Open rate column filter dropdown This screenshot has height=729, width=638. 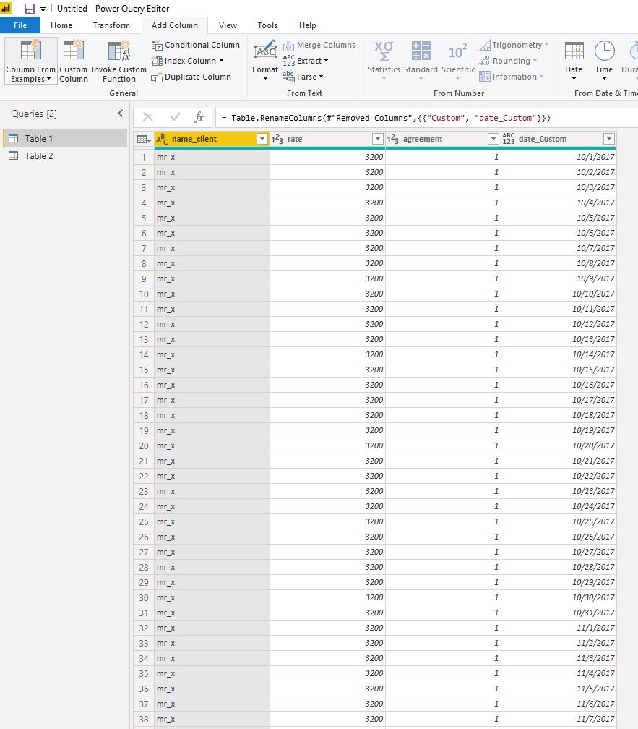click(x=377, y=139)
